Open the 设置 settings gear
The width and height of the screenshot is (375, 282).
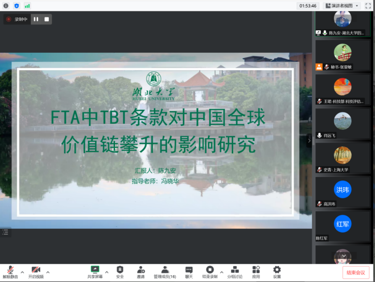pyautogui.click(x=277, y=272)
